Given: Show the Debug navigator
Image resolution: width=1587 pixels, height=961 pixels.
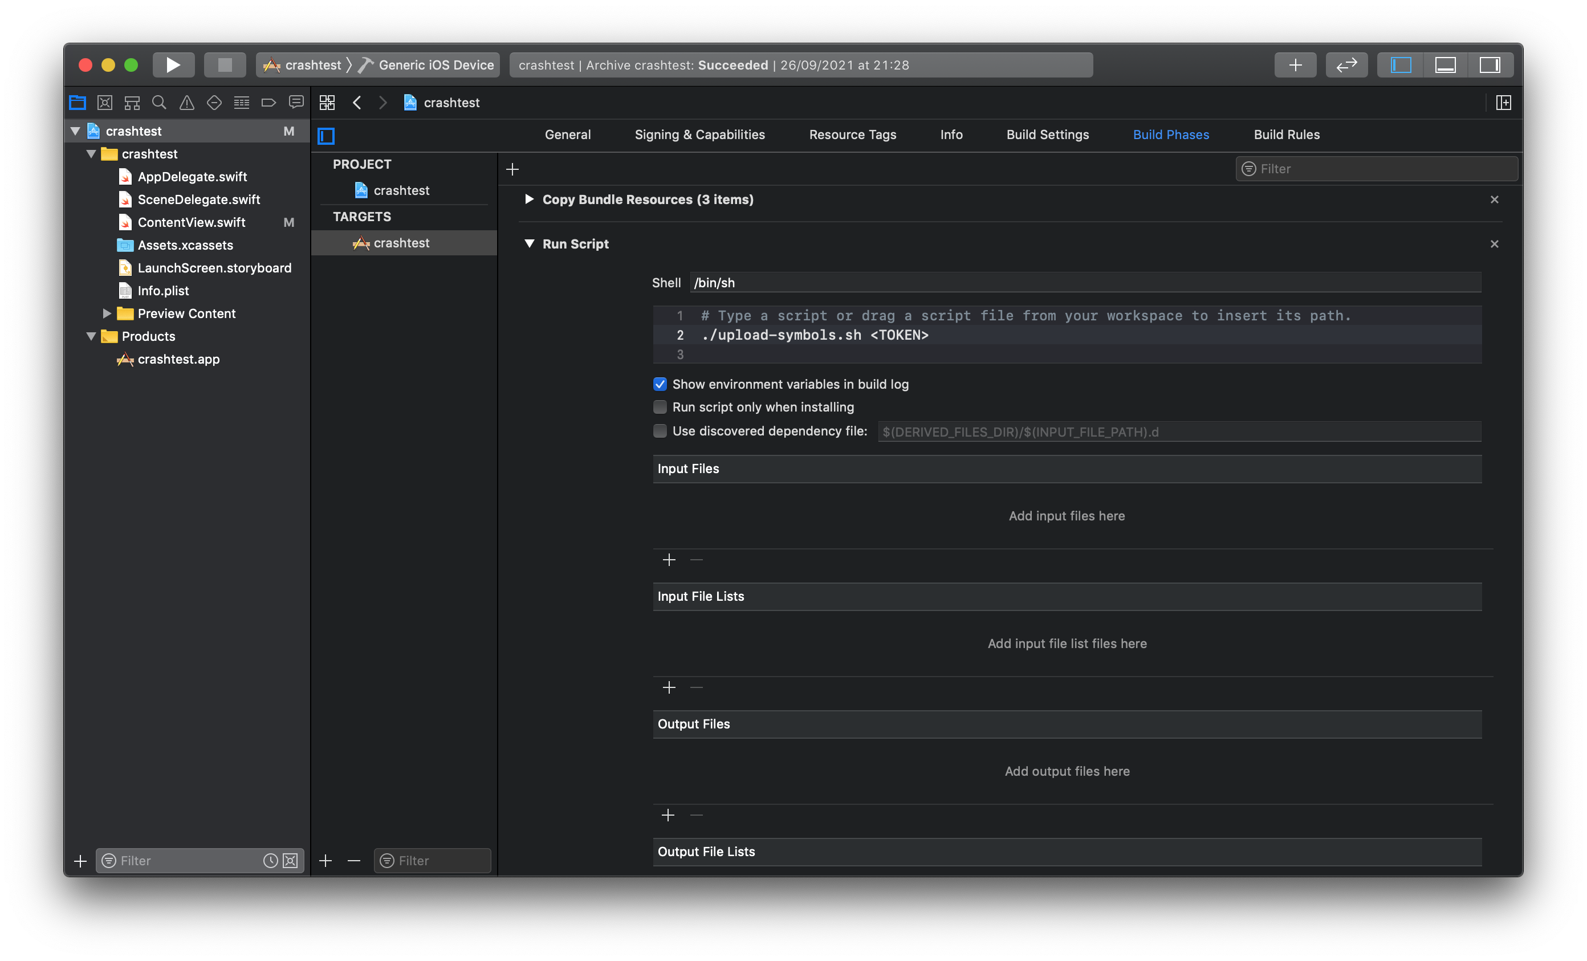Looking at the screenshot, I should pos(242,103).
